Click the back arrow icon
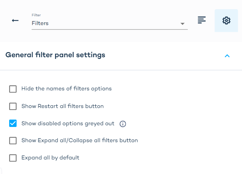 [x=15, y=21]
